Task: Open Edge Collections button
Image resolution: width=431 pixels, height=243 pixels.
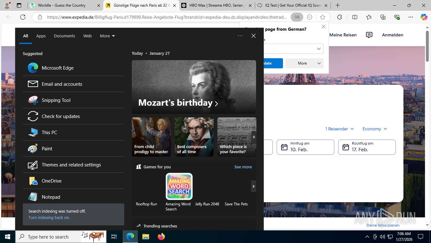Action: point(383,17)
